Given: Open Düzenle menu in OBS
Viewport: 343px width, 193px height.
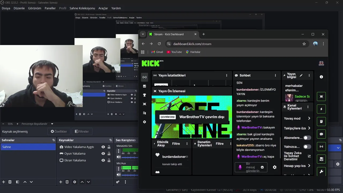Looking at the screenshot, I should [x=19, y=8].
